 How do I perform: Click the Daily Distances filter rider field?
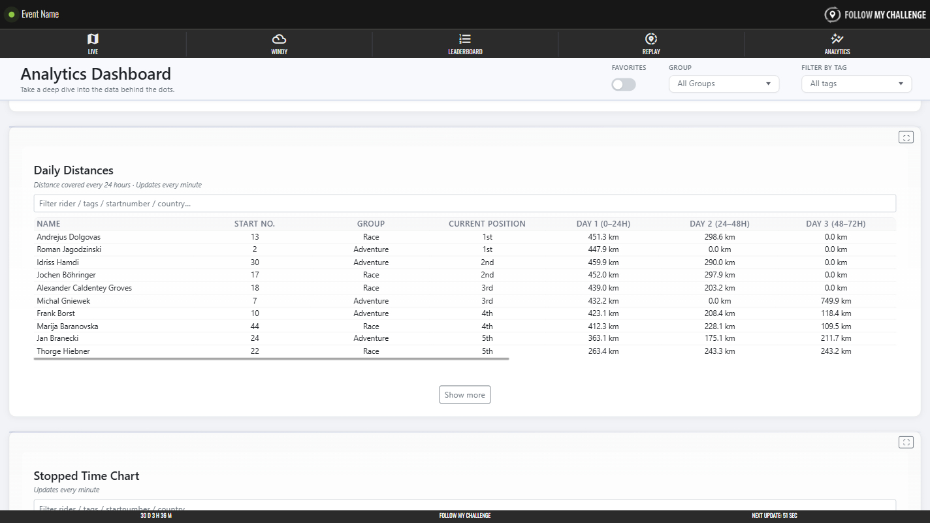click(x=464, y=204)
